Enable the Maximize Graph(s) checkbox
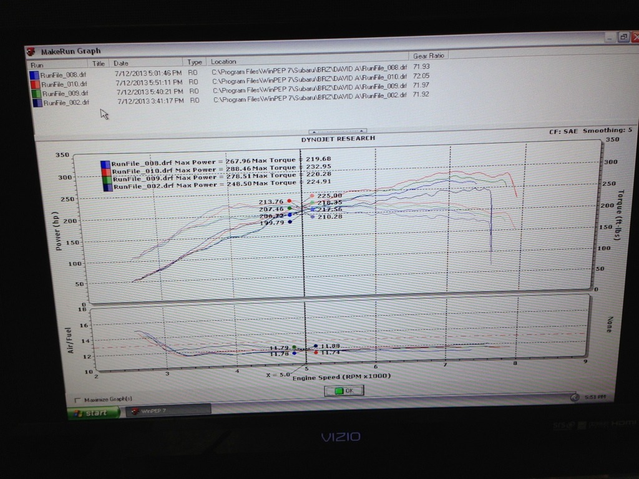The width and height of the screenshot is (639, 479). coord(77,399)
